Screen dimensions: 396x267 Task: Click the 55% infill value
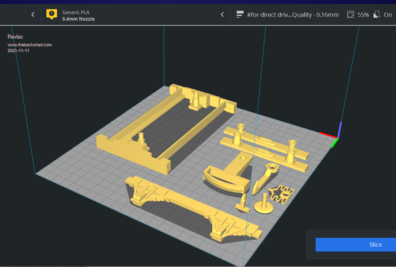(x=363, y=15)
